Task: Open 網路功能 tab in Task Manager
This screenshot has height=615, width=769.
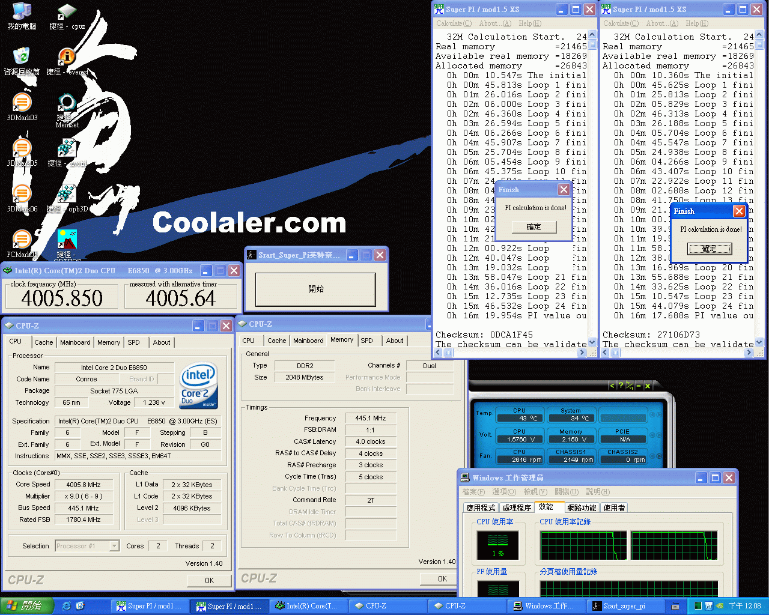Action: click(x=582, y=507)
